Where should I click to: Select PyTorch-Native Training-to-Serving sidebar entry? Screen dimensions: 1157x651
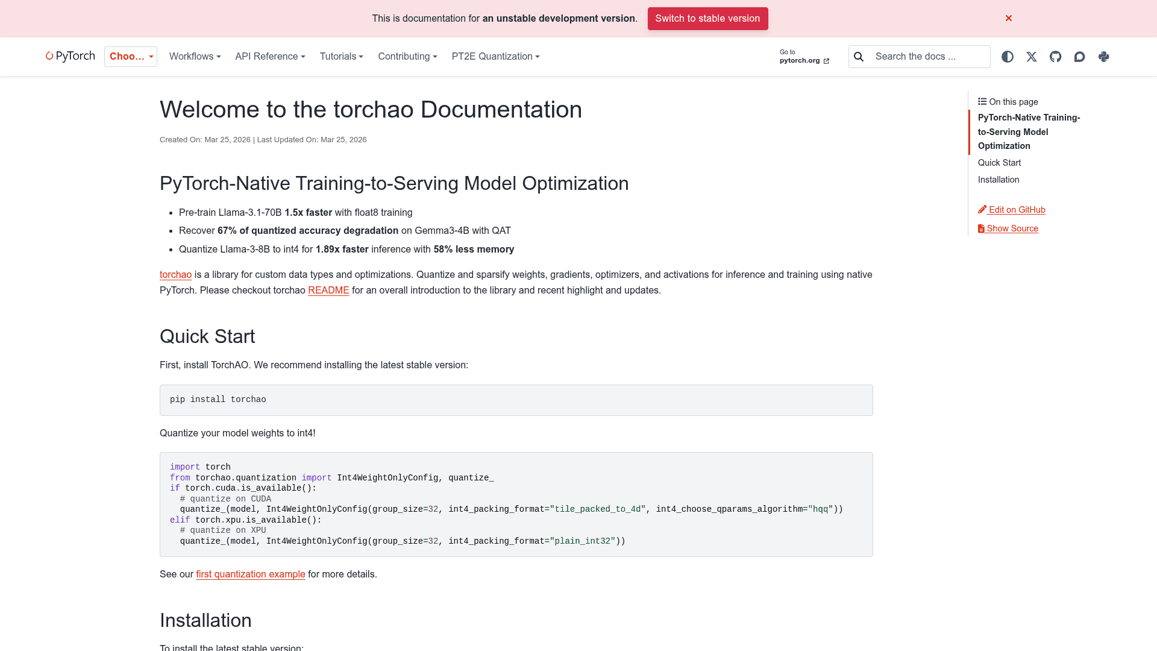click(1029, 131)
